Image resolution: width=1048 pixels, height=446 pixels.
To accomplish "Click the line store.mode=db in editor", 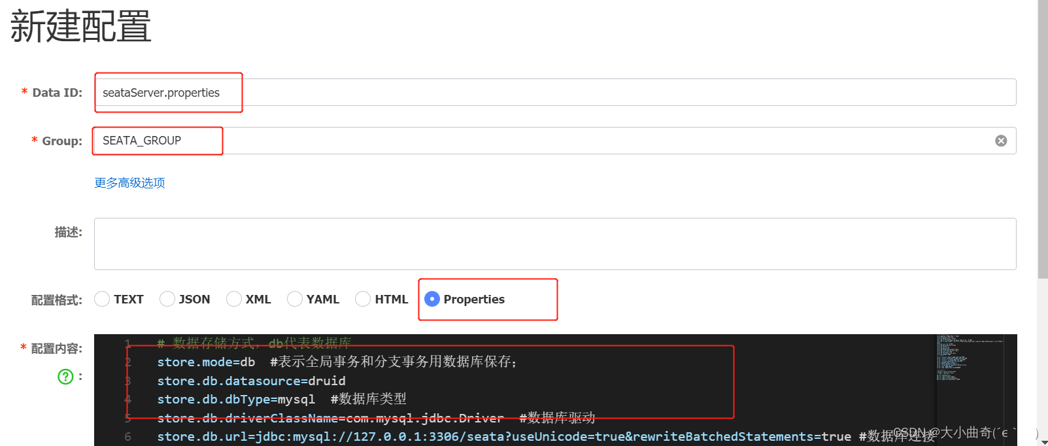I will pos(337,362).
